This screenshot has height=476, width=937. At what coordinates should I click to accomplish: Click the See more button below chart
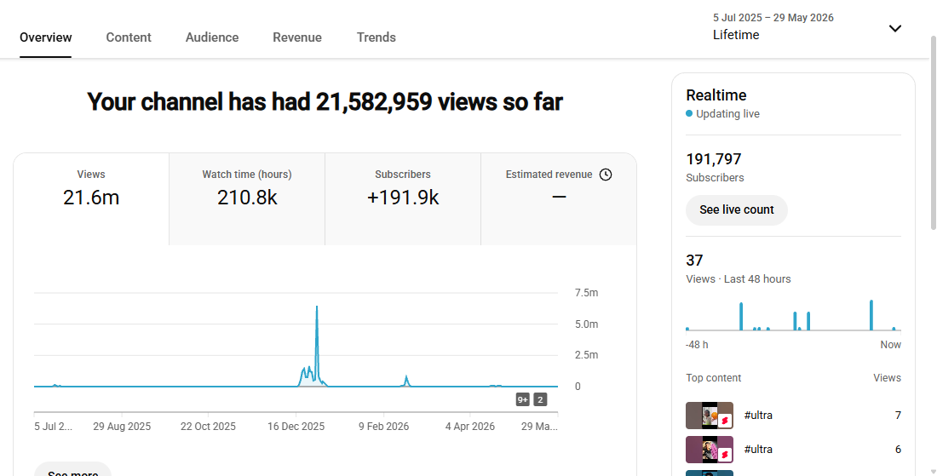73,469
